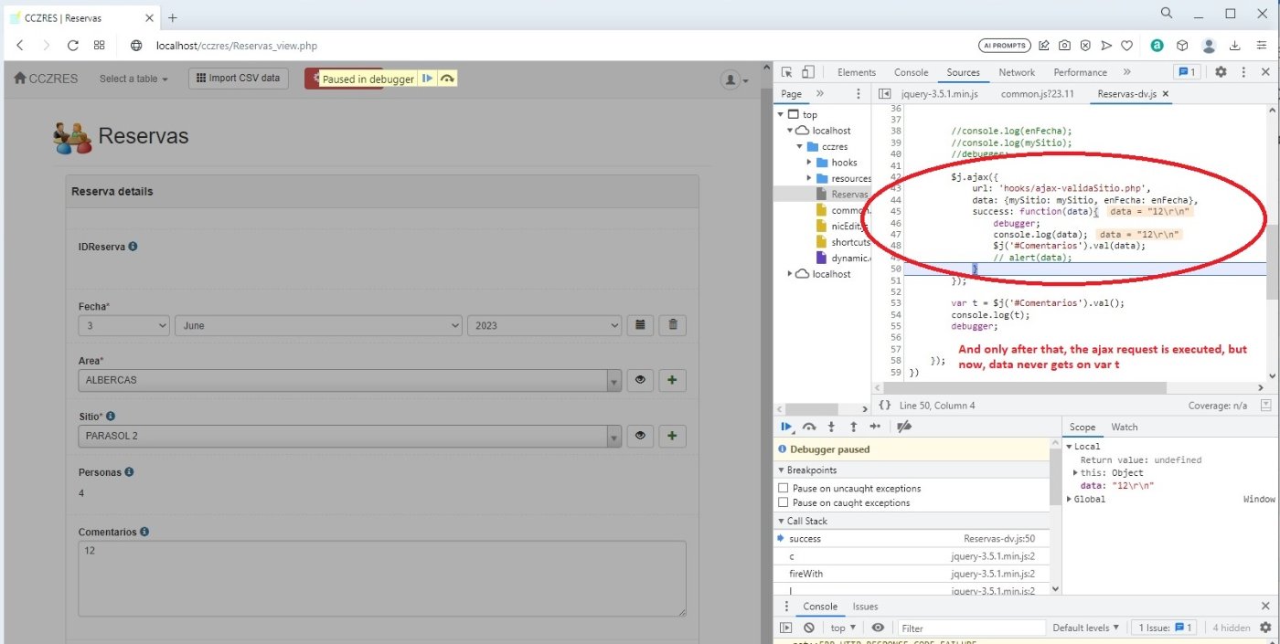Show more DevTools tabs chevron
1280x644 pixels.
coord(1126,72)
